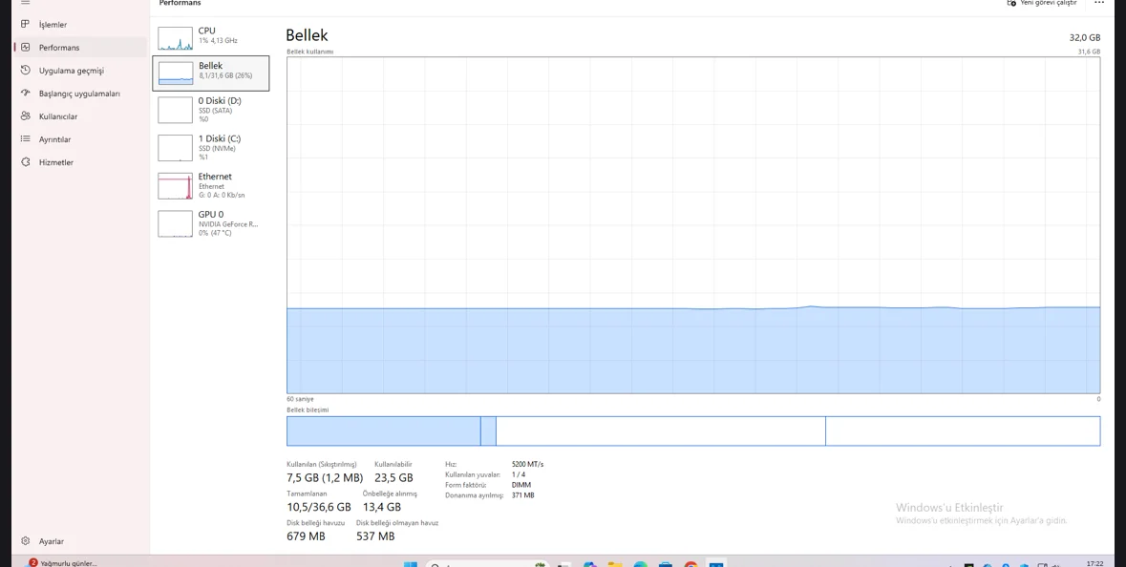The width and height of the screenshot is (1126, 567).
Task: Click the 32,0 GB total capacity text
Action: click(1084, 37)
